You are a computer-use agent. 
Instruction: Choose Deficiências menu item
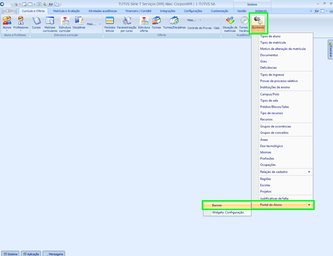pyautogui.click(x=282, y=68)
